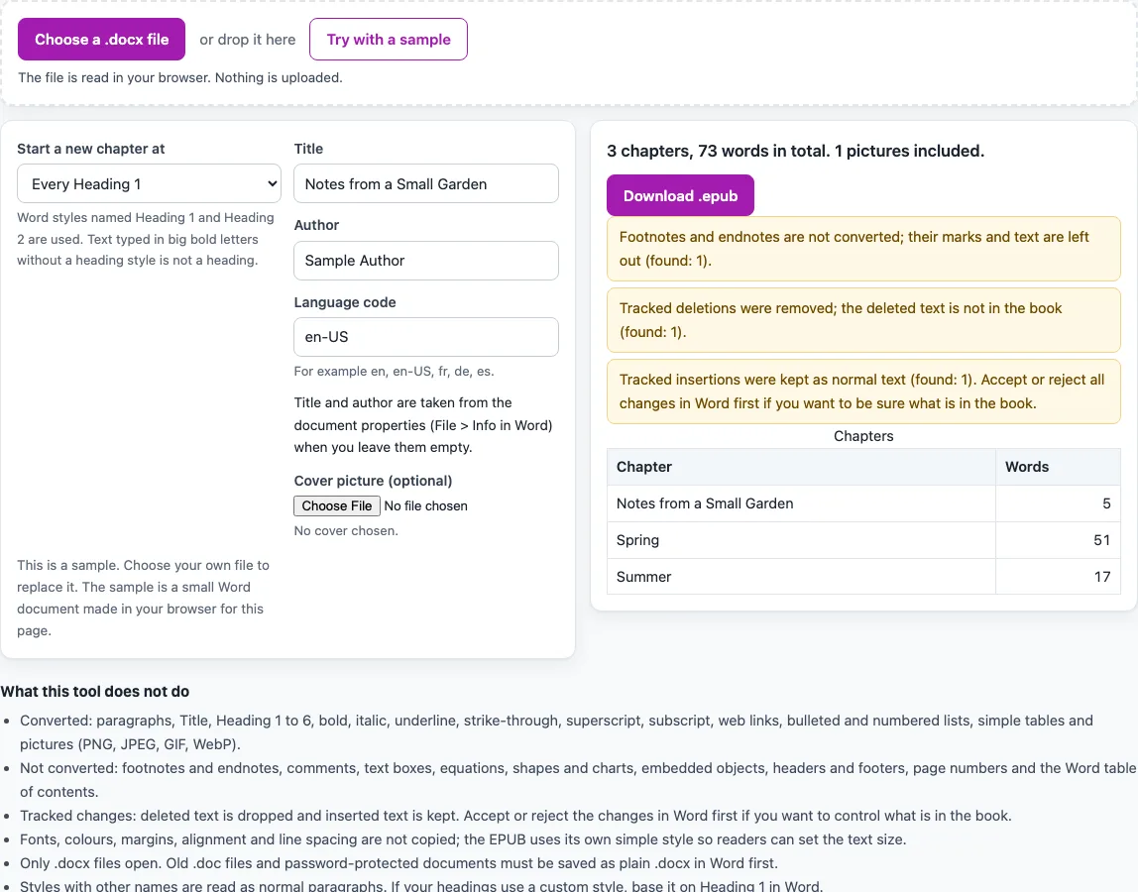
Task: Click the word count 17 for Summer
Action: [x=1101, y=576]
